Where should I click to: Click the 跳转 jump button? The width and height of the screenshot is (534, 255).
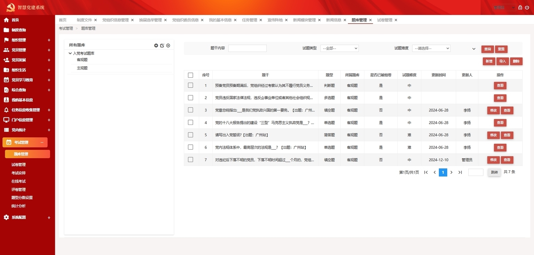pos(494,172)
